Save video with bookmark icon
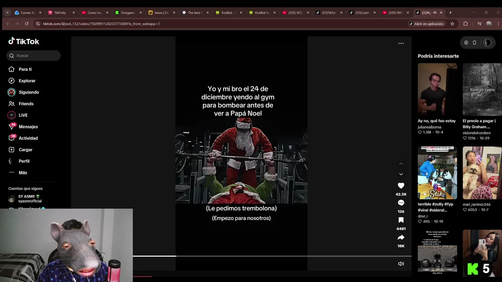Image resolution: width=502 pixels, height=282 pixels. (x=401, y=220)
